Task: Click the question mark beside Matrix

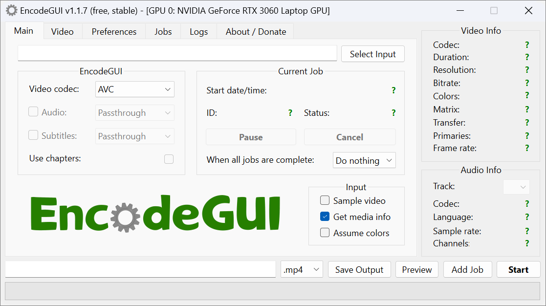Action: pyautogui.click(x=527, y=109)
